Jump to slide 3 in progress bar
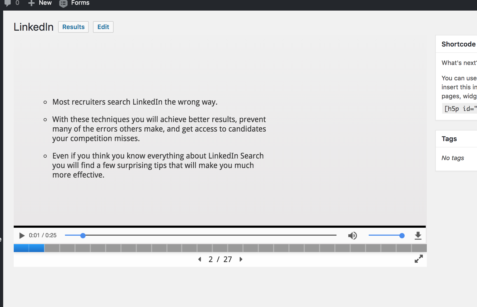The height and width of the screenshot is (307, 477). coord(52,248)
